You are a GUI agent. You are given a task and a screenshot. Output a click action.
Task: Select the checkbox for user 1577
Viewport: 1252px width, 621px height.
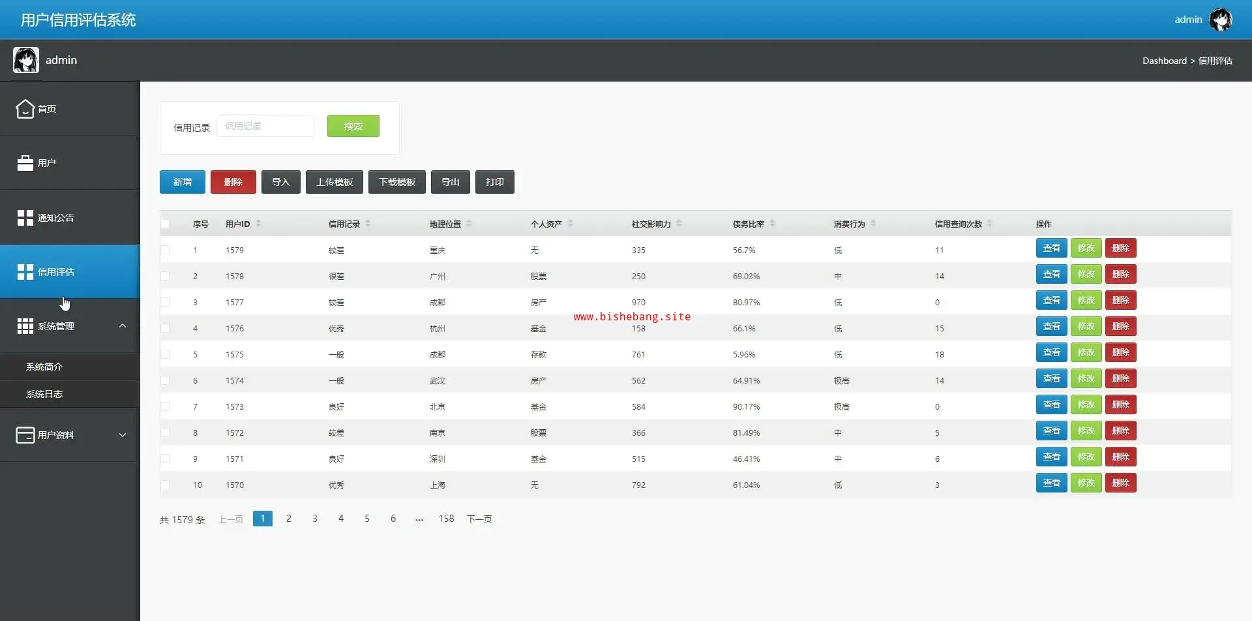[x=165, y=302]
